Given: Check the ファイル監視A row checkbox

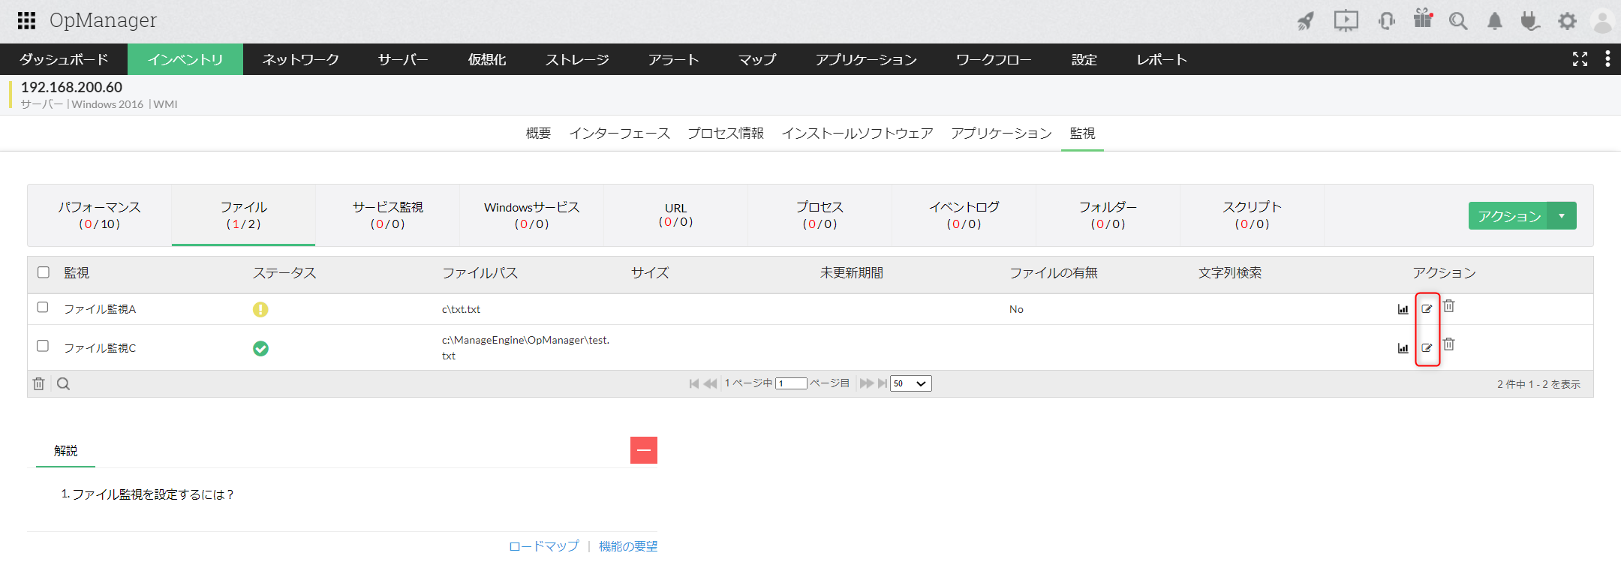Looking at the screenshot, I should coord(43,308).
